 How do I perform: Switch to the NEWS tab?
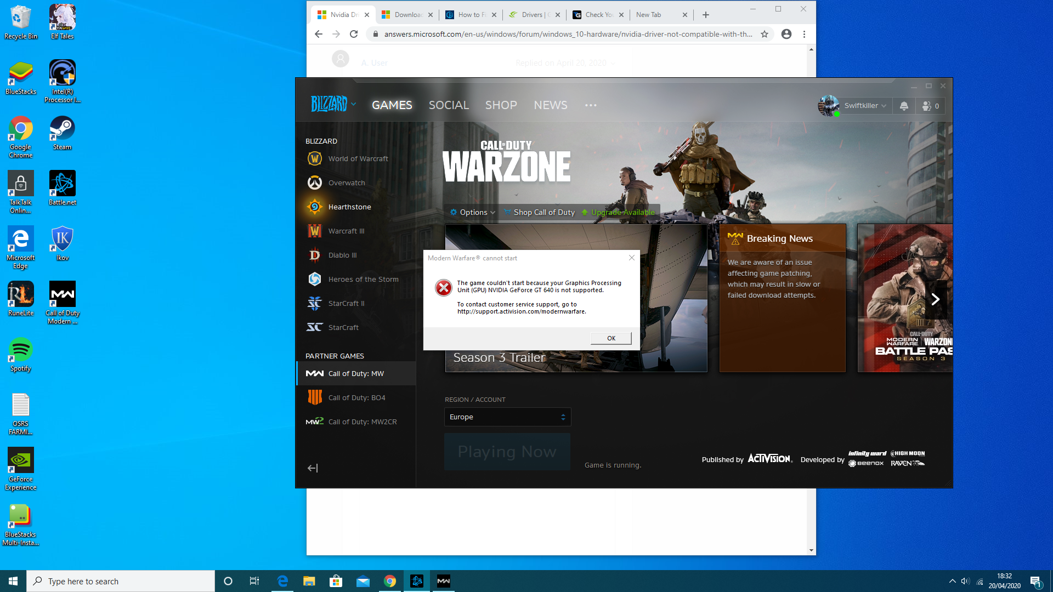551,105
